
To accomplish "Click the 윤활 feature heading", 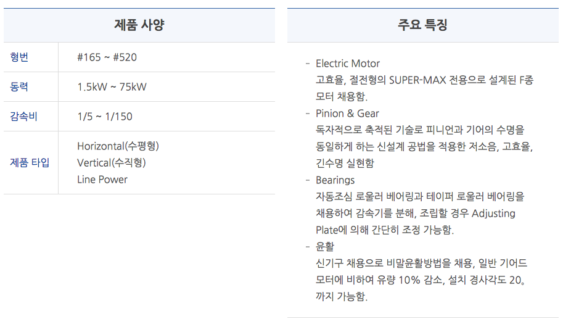I will (324, 247).
